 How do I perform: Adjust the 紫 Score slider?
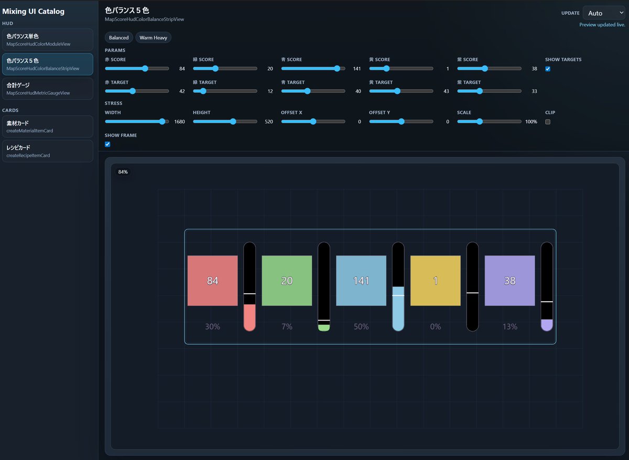[x=489, y=69]
